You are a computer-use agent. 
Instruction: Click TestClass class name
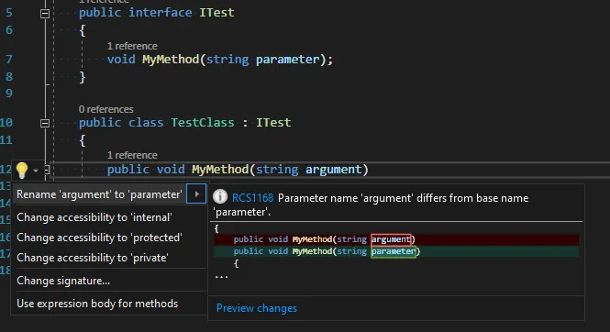[x=203, y=123]
